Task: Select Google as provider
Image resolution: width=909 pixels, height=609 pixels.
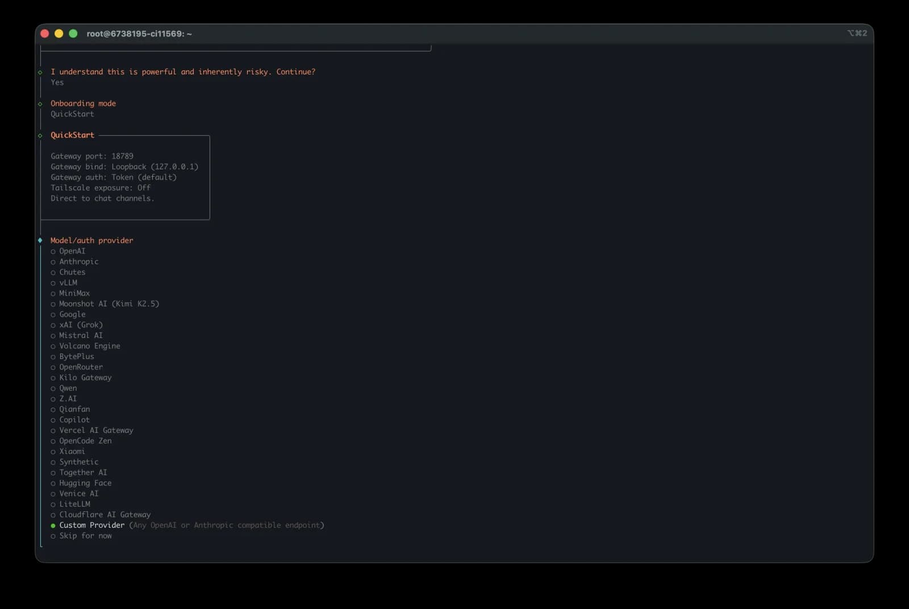Action: pos(68,315)
